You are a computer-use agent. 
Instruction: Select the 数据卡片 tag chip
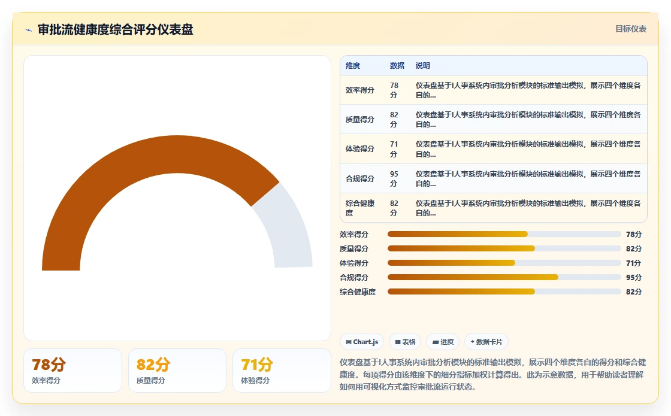[486, 342]
